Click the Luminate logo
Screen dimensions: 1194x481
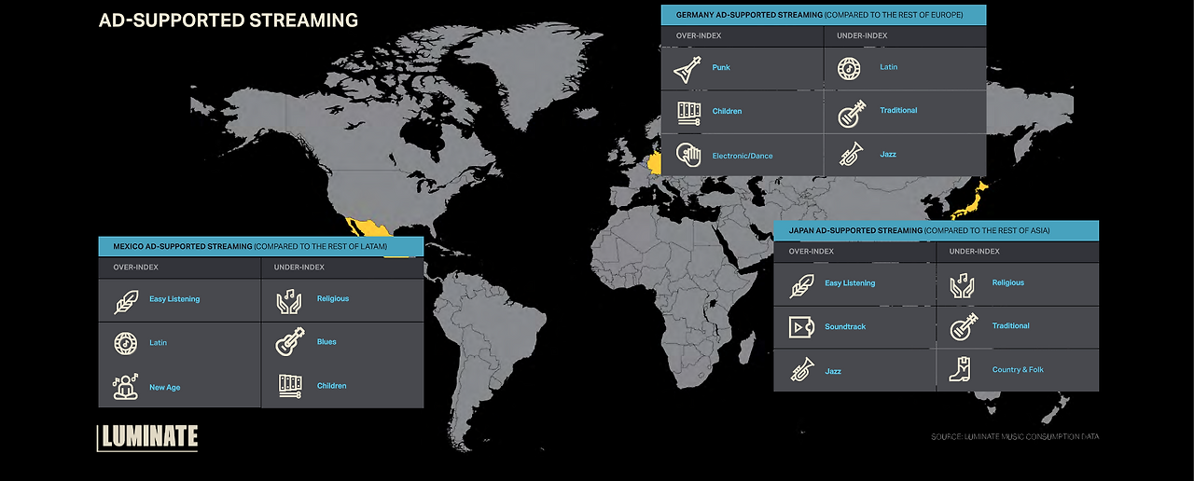[x=147, y=437]
